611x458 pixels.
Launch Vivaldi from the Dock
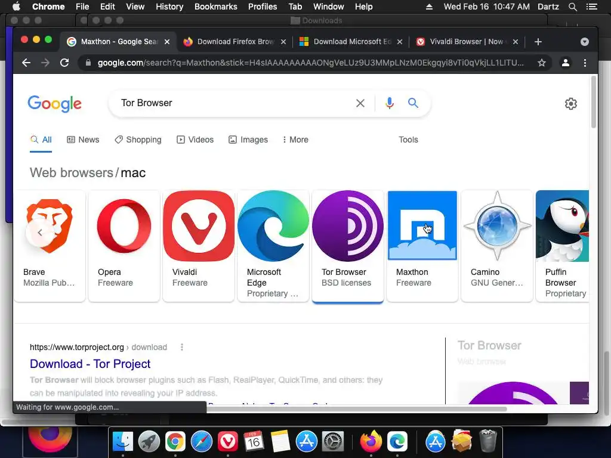227,441
